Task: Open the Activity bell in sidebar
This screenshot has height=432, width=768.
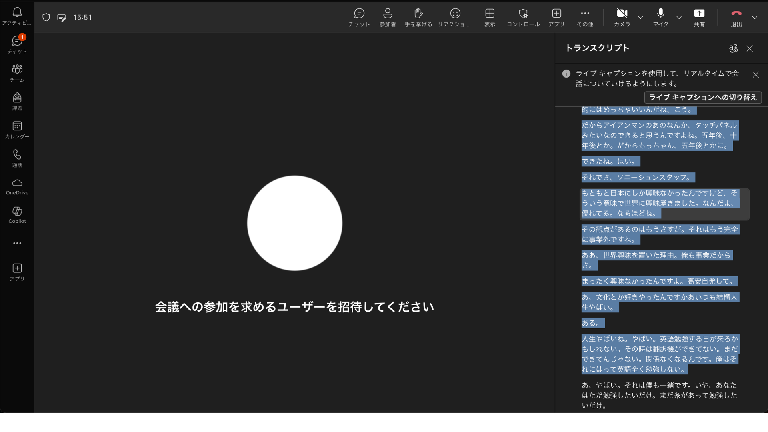Action: click(x=17, y=16)
